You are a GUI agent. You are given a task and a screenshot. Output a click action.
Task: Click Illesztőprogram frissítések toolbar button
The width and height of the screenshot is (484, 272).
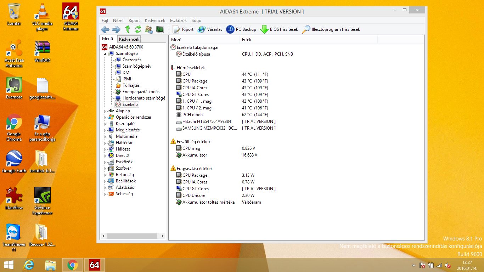click(x=331, y=29)
